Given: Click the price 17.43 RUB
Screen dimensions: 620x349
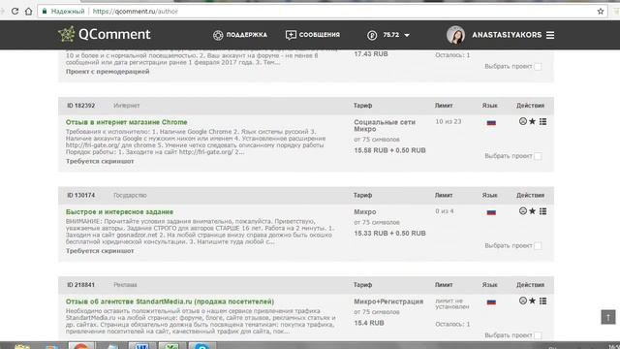Looking at the screenshot, I should (x=370, y=54).
